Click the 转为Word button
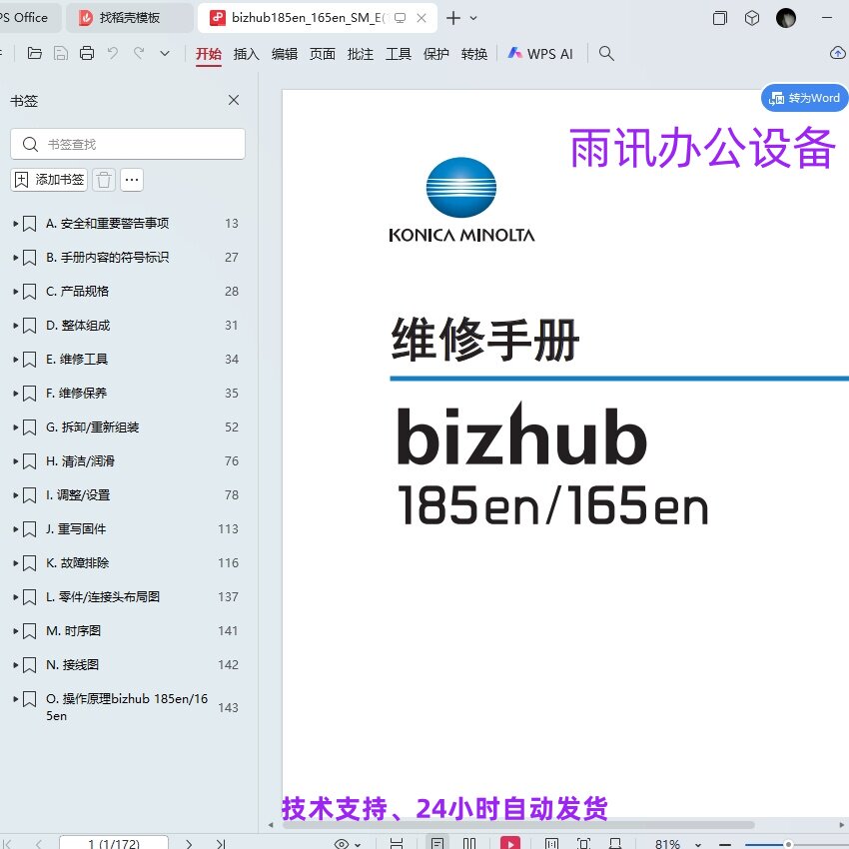Screen dimensions: 849x849 tap(805, 98)
